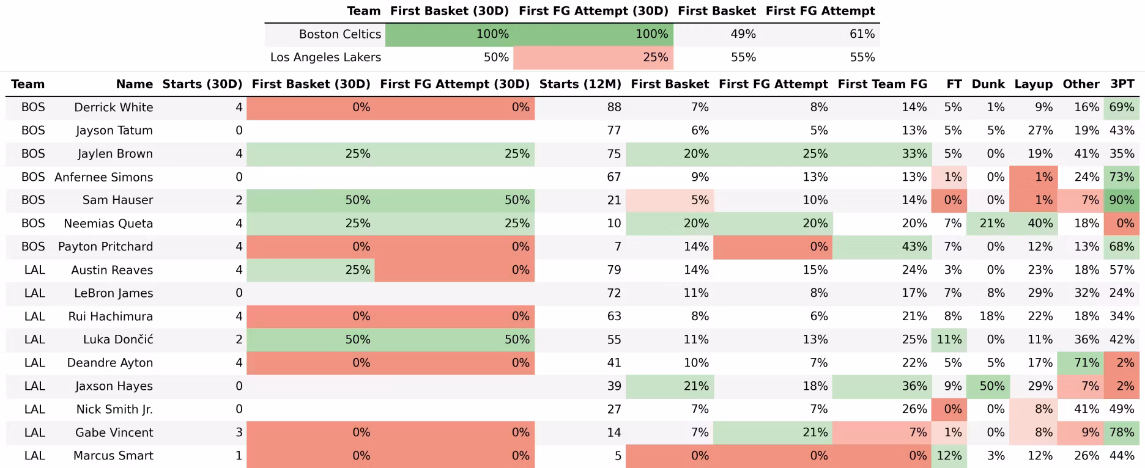Select the Derrick White name cell
This screenshot has width=1145, height=468.
[x=113, y=108]
